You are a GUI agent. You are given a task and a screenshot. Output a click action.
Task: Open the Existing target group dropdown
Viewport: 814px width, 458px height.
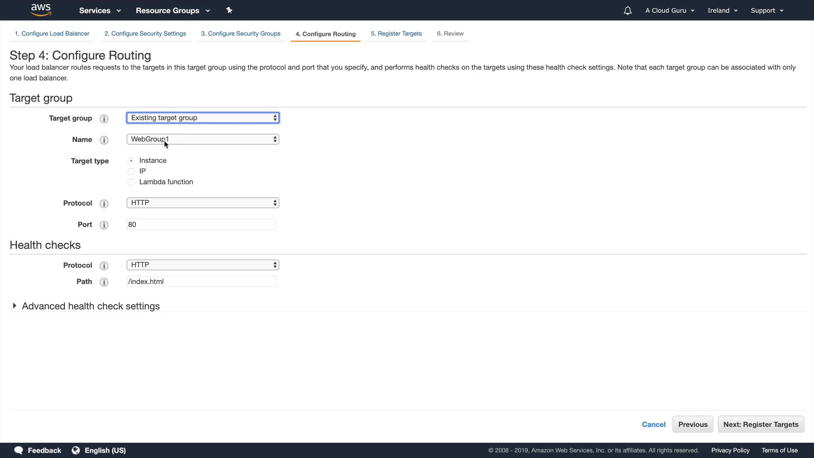pyautogui.click(x=203, y=118)
